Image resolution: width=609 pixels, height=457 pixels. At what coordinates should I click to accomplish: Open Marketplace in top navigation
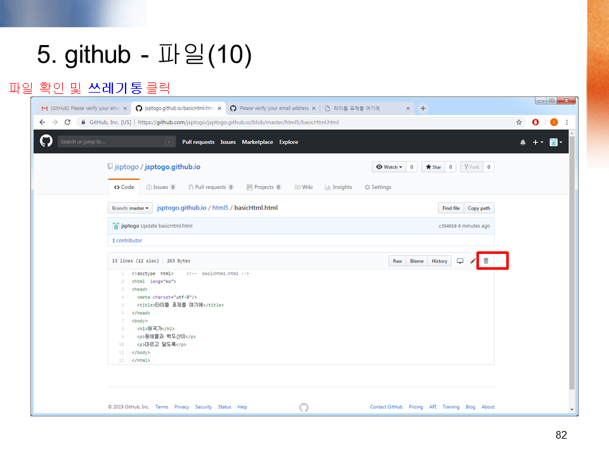pos(257,142)
